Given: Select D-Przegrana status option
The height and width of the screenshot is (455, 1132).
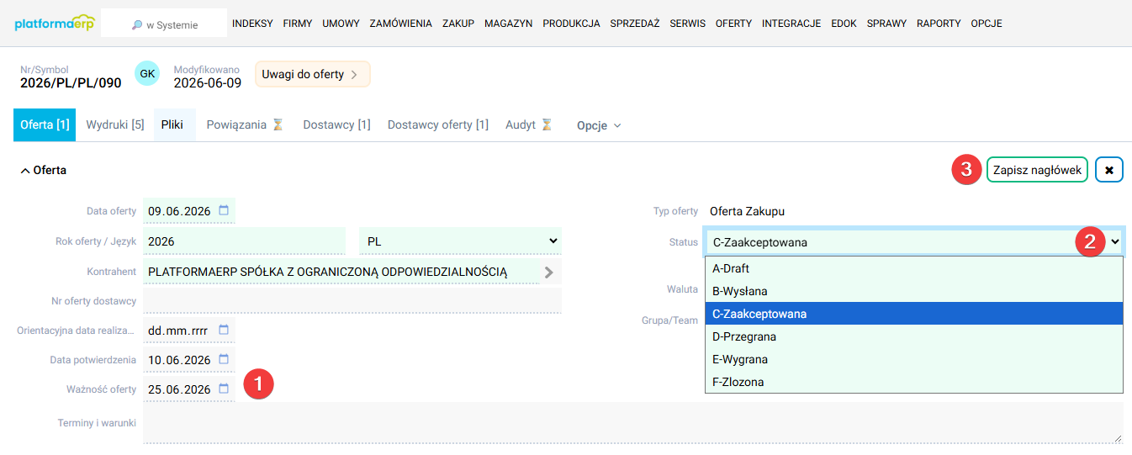Looking at the screenshot, I should (x=914, y=336).
